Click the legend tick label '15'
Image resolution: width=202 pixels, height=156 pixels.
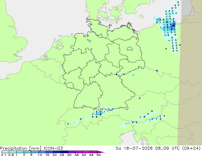(x=47, y=155)
